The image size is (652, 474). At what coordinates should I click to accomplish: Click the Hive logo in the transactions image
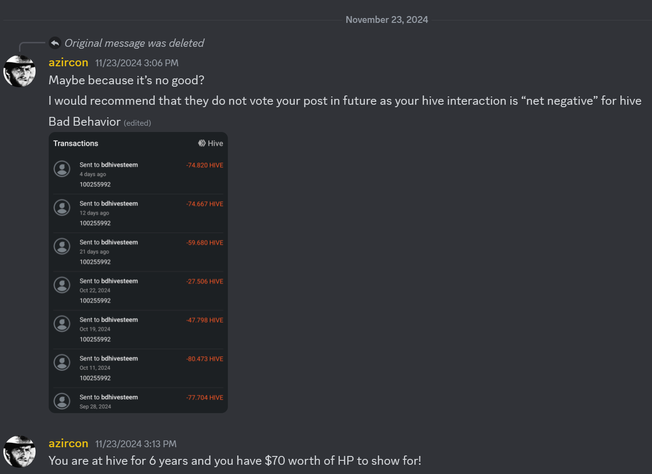[202, 143]
